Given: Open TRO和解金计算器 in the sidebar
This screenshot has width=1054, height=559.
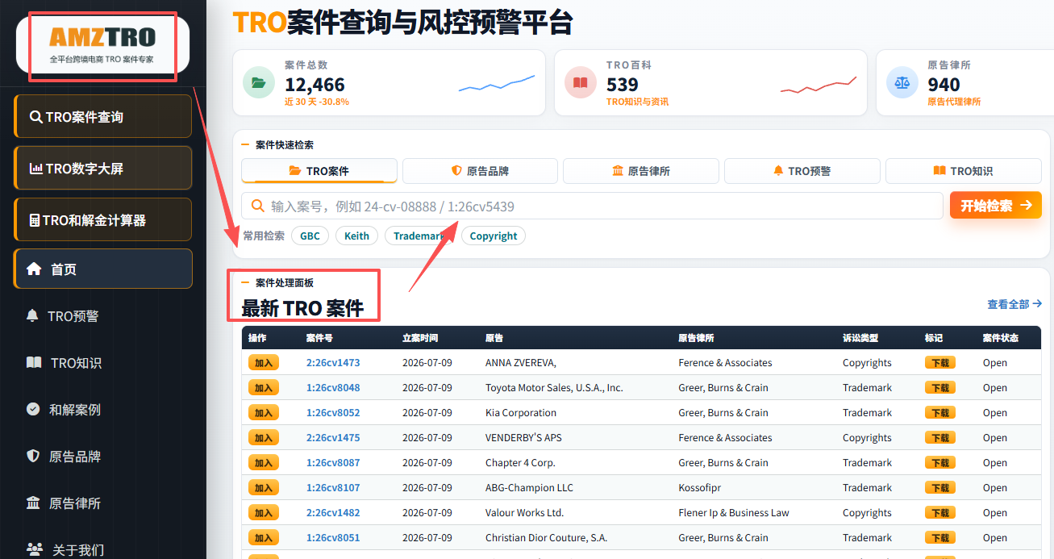Looking at the screenshot, I should (103, 220).
